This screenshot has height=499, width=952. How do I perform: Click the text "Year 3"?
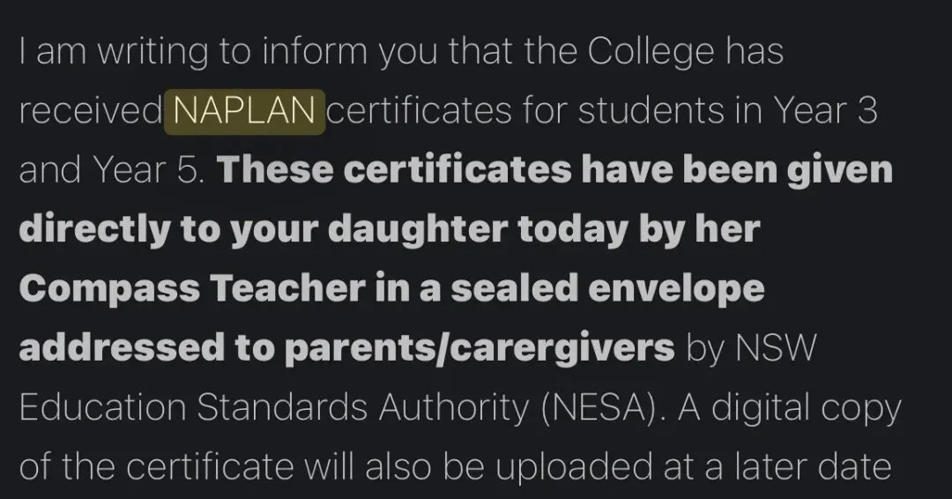point(824,111)
